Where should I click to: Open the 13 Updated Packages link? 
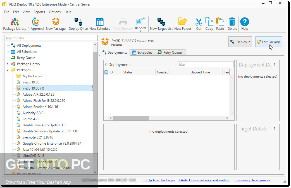point(159,180)
